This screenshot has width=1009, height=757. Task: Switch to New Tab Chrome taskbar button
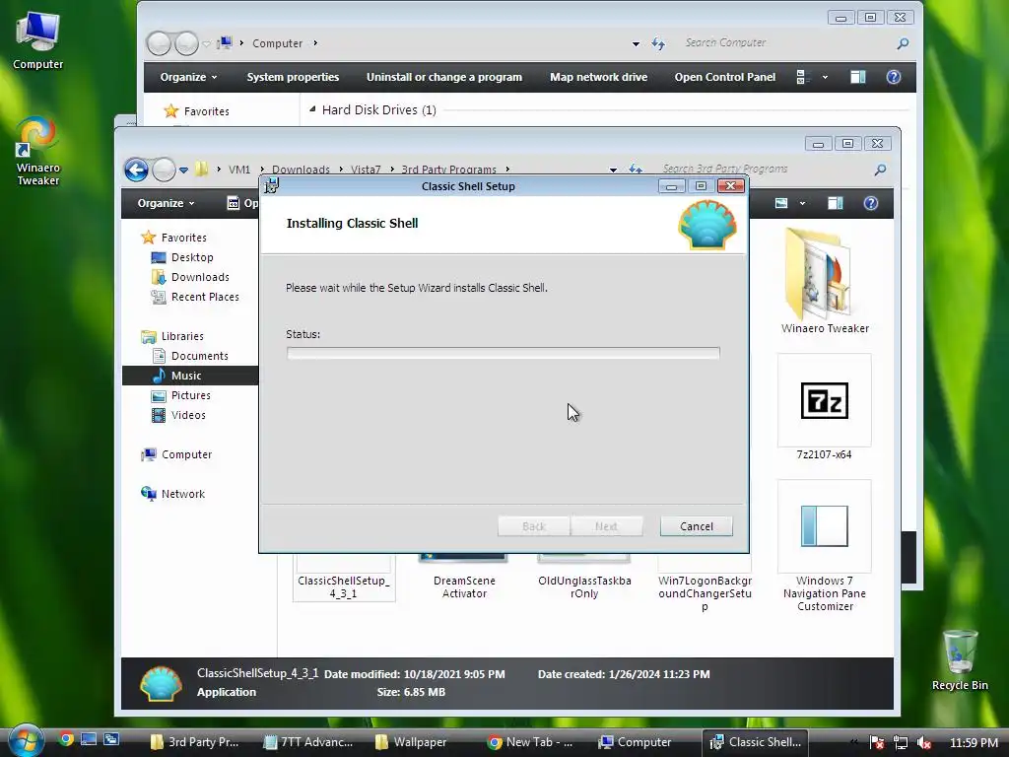530,742
